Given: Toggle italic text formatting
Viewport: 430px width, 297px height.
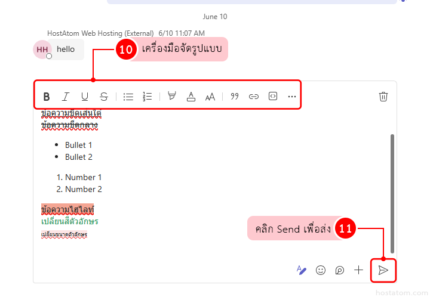Looking at the screenshot, I should pyautogui.click(x=66, y=97).
